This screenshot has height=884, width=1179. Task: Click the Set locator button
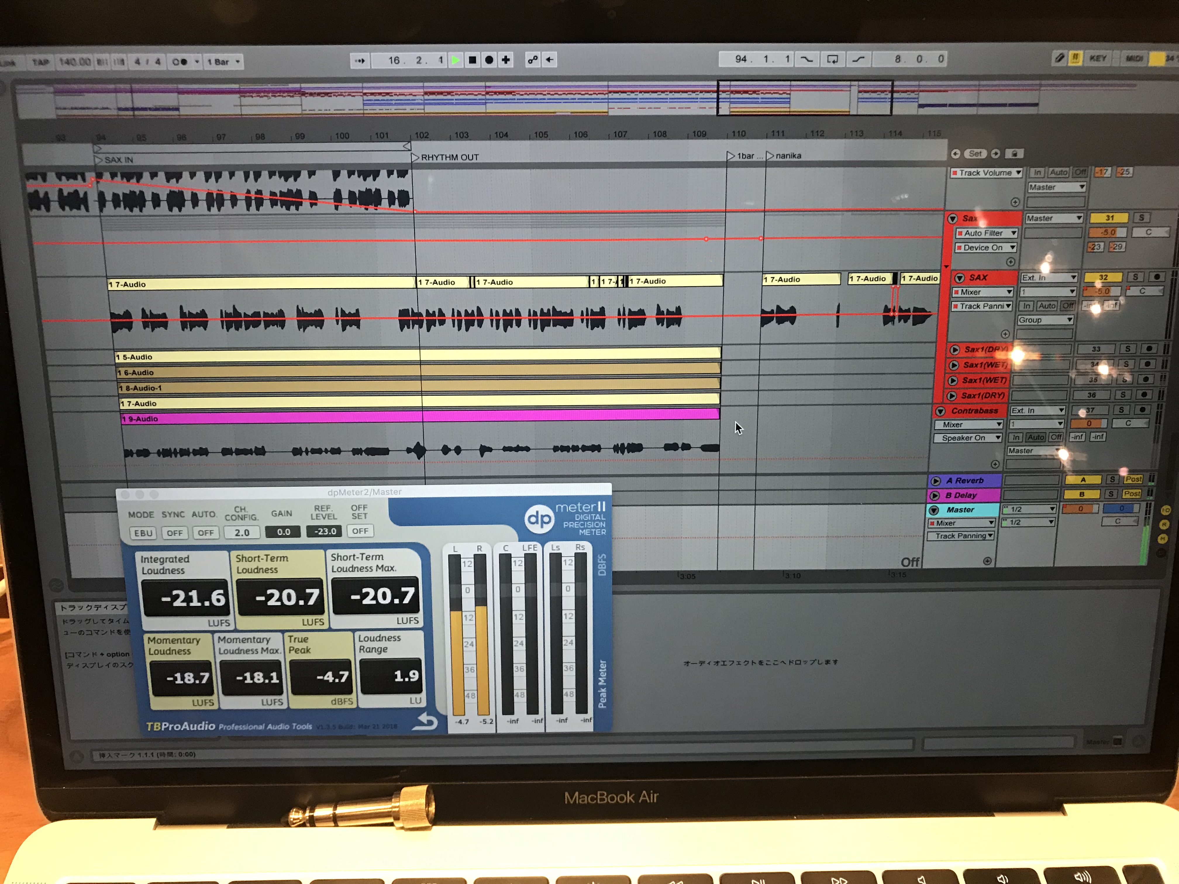click(975, 153)
